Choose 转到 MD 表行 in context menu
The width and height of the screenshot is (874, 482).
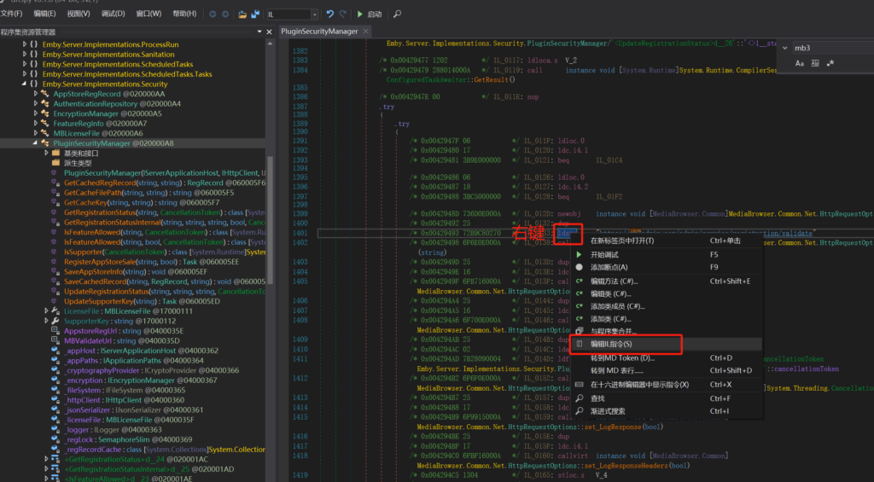(x=667, y=370)
